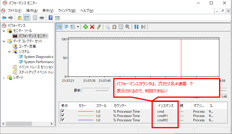Click the View Log Data icon
Image resolution: width=232 pixels, height=134 pixels.
[x=66, y=27]
